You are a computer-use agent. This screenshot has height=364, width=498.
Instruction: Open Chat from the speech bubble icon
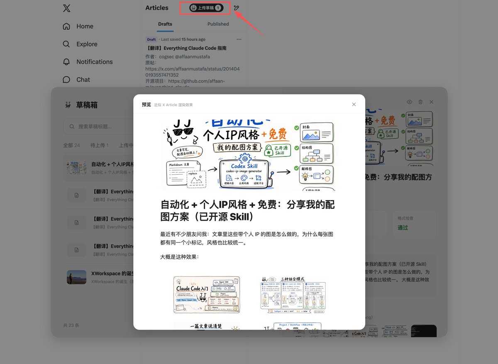pyautogui.click(x=66, y=80)
